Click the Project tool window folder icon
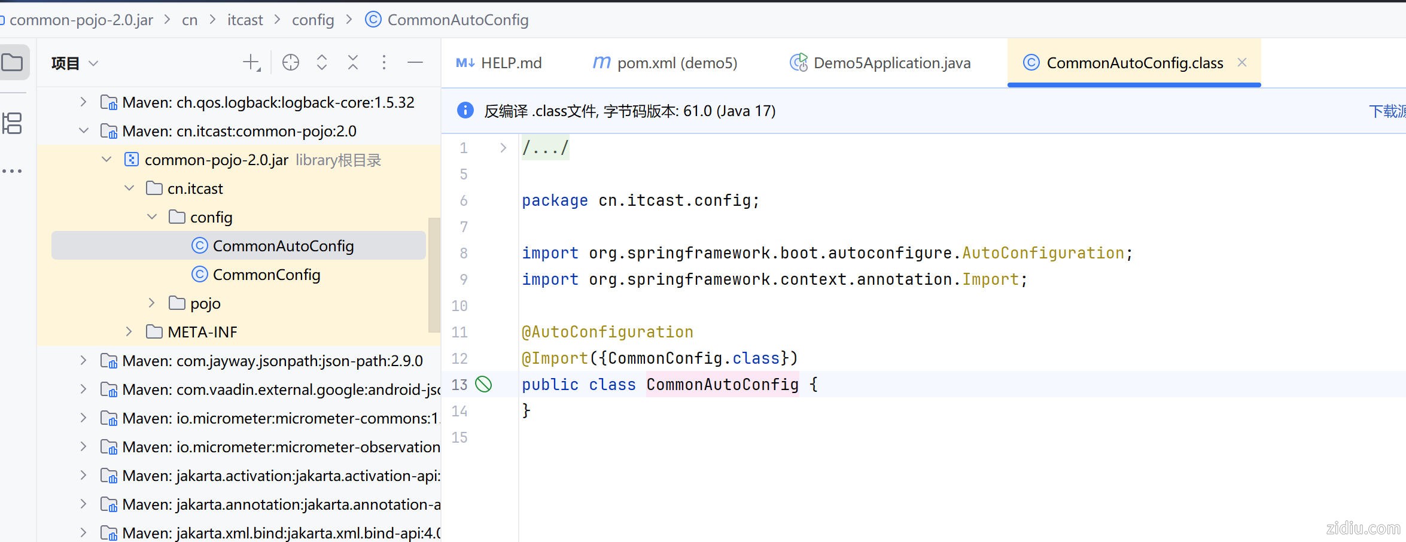 [x=13, y=62]
